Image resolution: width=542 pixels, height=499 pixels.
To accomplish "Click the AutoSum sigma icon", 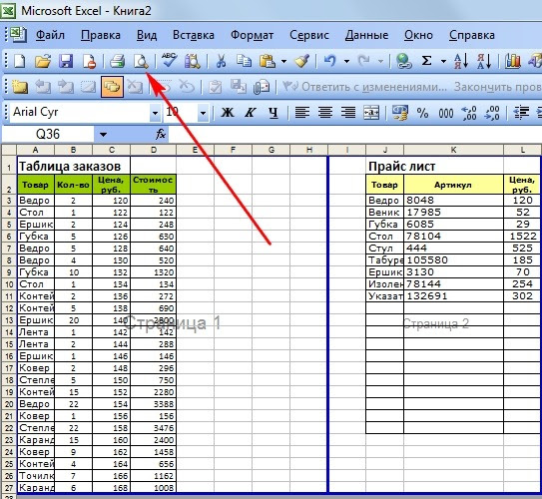I will (426, 61).
